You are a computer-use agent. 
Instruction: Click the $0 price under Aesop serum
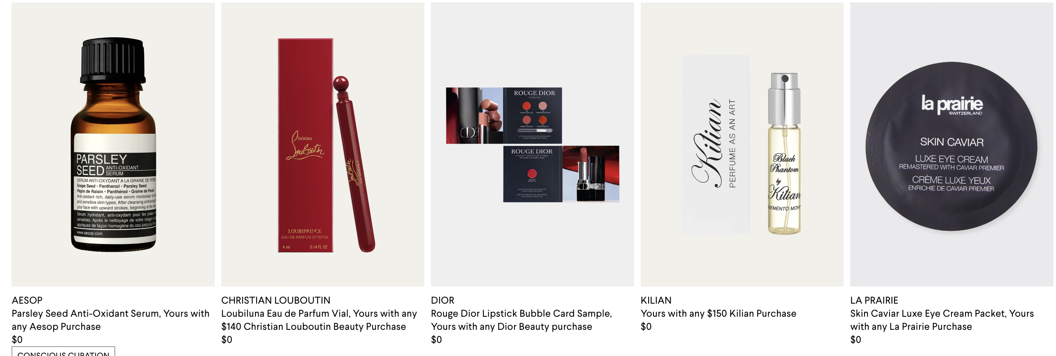click(x=17, y=340)
